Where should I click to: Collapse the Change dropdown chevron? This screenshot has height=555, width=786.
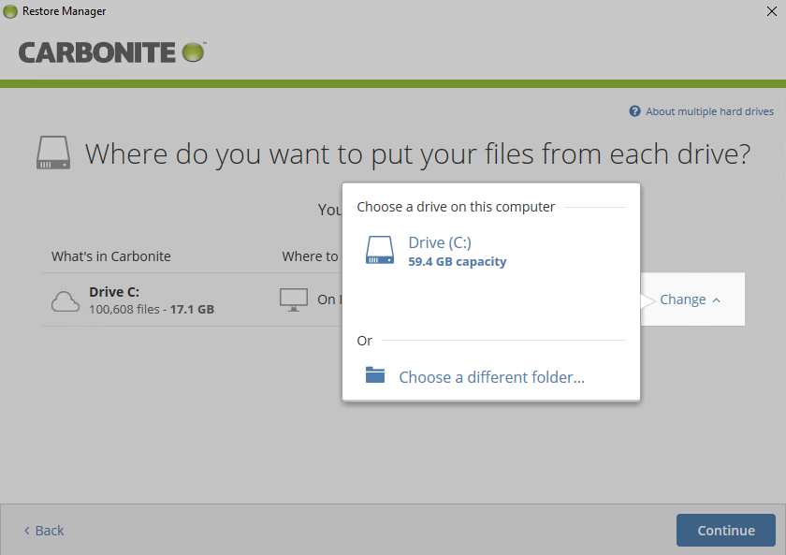[x=717, y=299]
